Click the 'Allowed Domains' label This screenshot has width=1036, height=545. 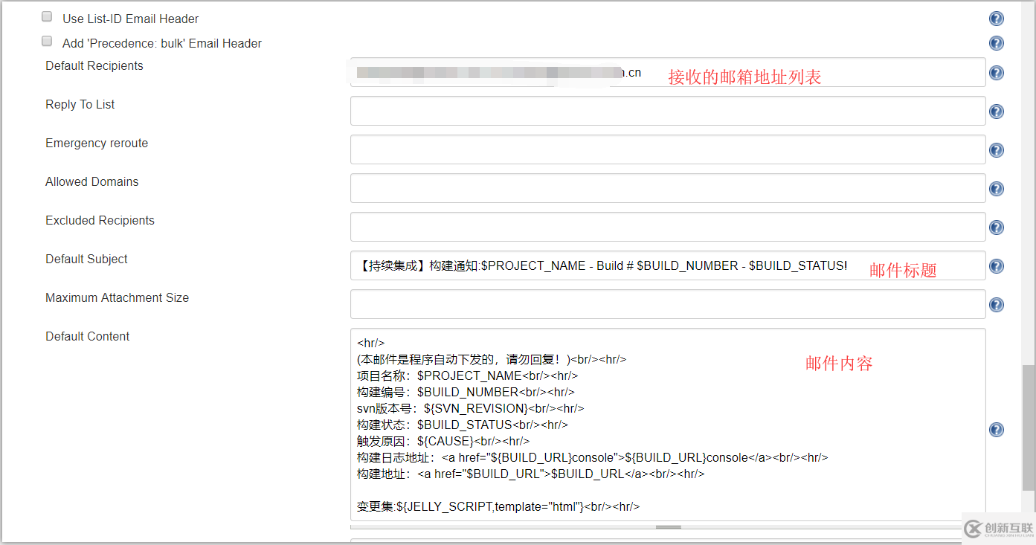[92, 181]
